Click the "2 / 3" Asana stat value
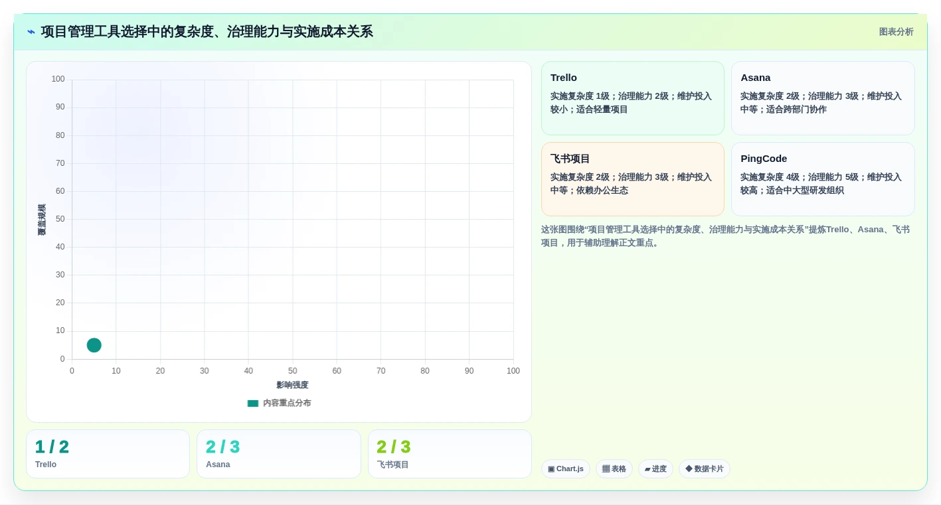Screen dimensions: 941x505 pyautogui.click(x=223, y=447)
